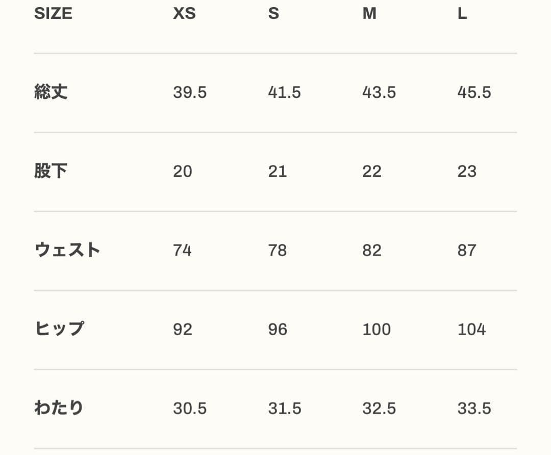Click the XS waist value 74
This screenshot has height=455, width=551.
[x=182, y=250]
